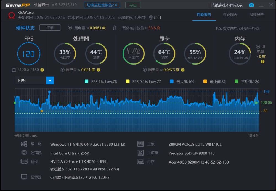The width and height of the screenshot is (276, 191).
Task: Click the 主板 motherboard icon
Action: [x=140, y=144]
